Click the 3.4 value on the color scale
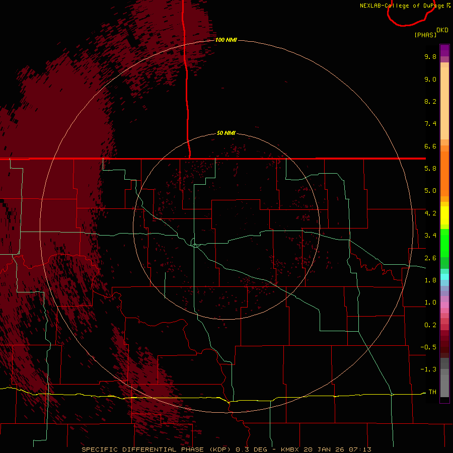Viewport: 453px width, 453px height. click(430, 236)
